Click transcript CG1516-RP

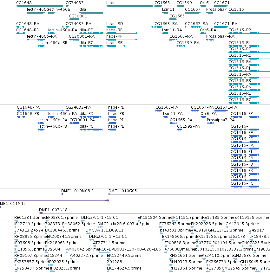pyautogui.click(x=249, y=33)
